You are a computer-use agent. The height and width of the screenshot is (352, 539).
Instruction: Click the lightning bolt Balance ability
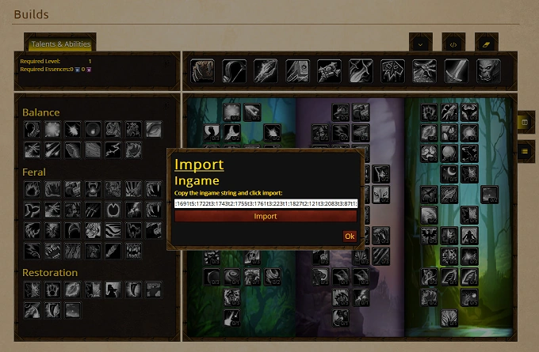click(113, 150)
